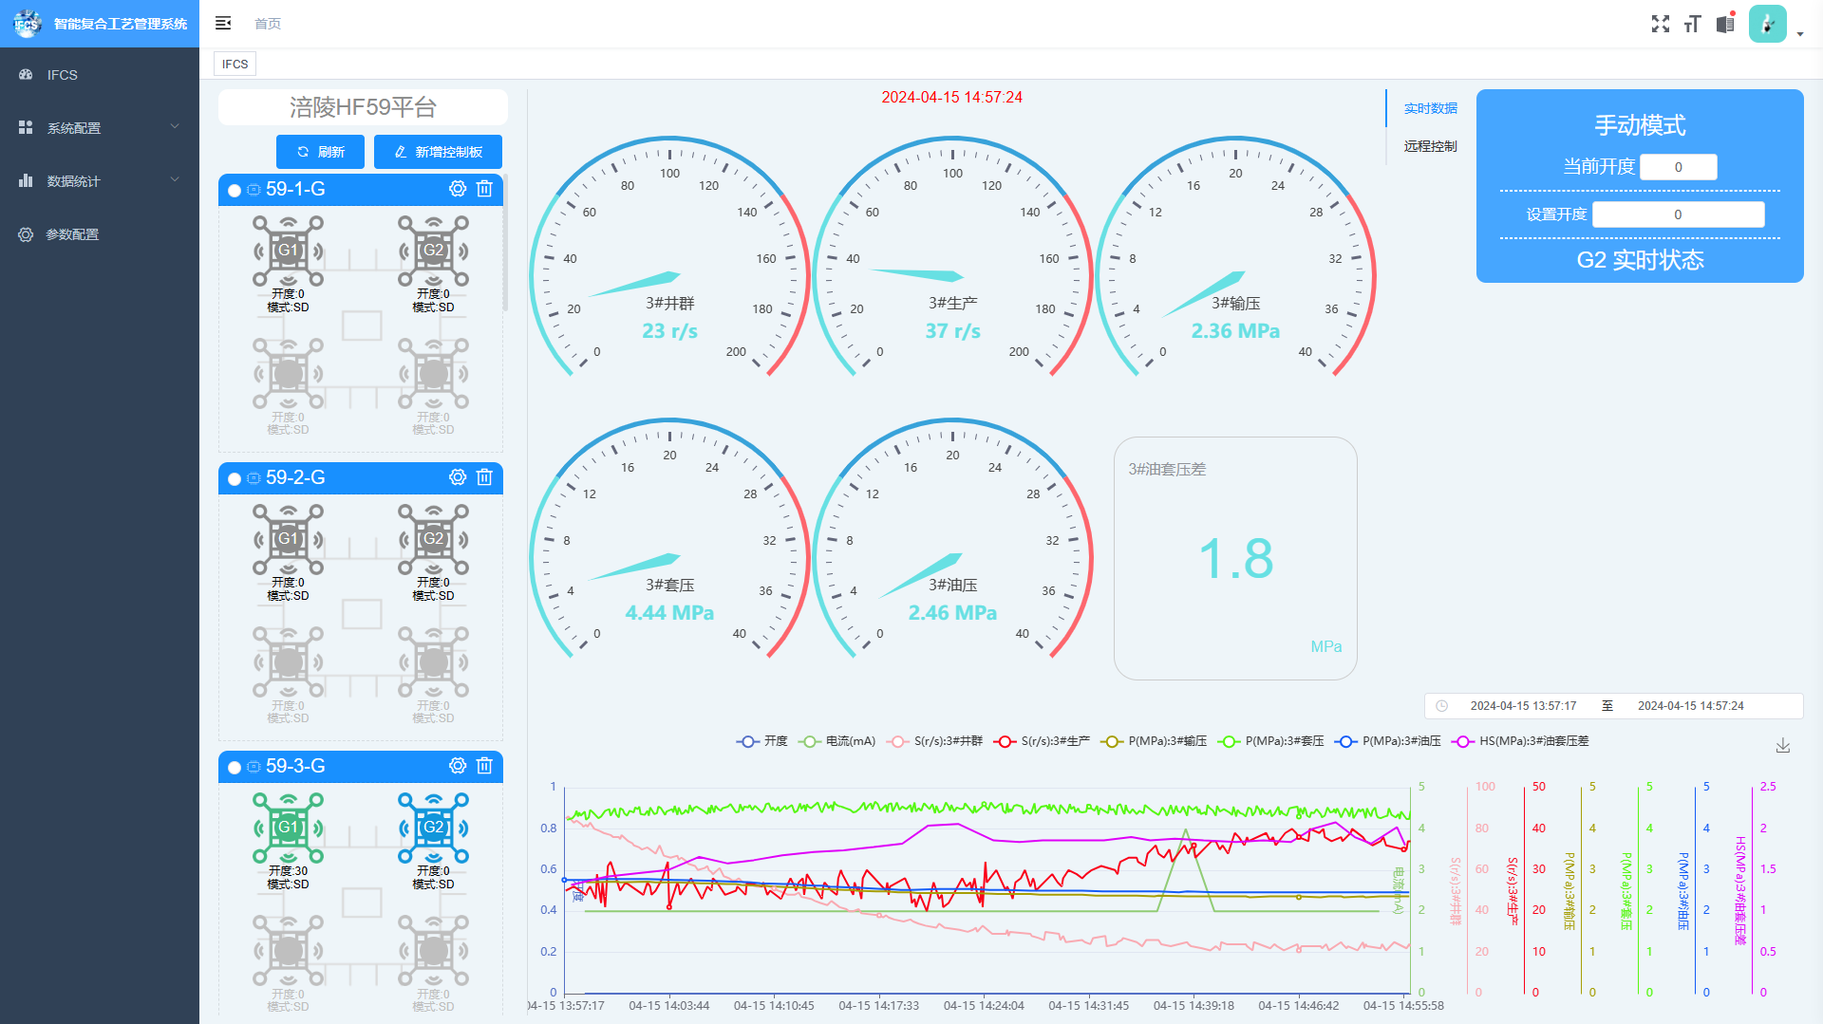Select the IFCS page tab

click(x=235, y=64)
